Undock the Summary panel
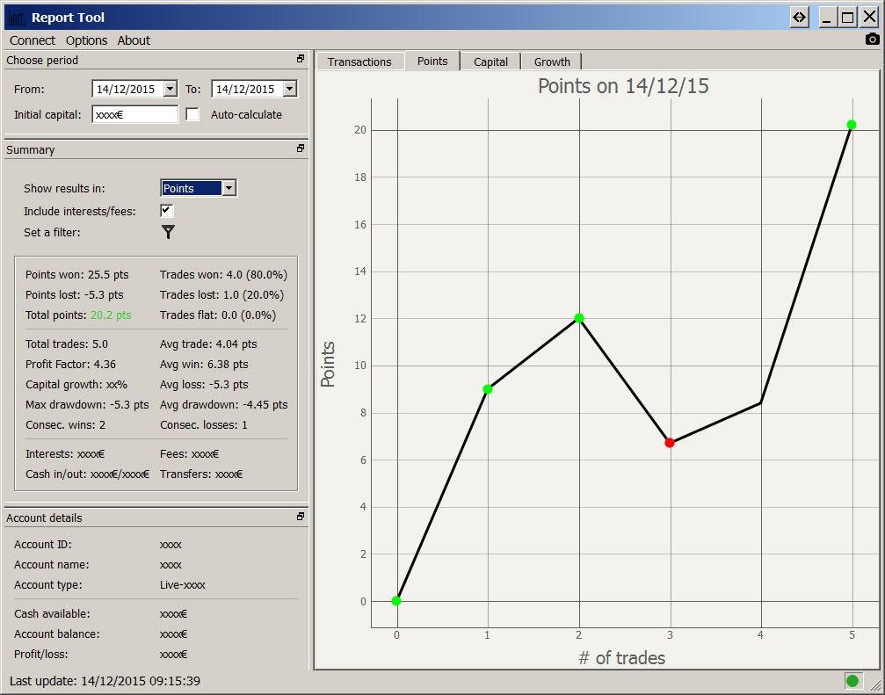Image resolution: width=885 pixels, height=695 pixels. click(301, 149)
